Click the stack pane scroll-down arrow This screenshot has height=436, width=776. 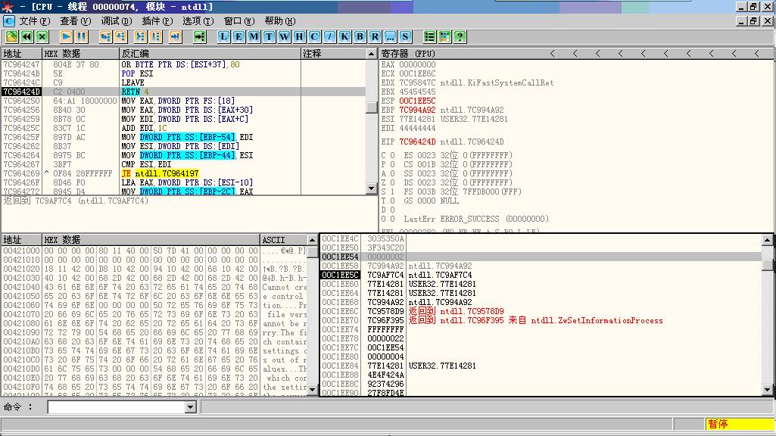(x=767, y=390)
